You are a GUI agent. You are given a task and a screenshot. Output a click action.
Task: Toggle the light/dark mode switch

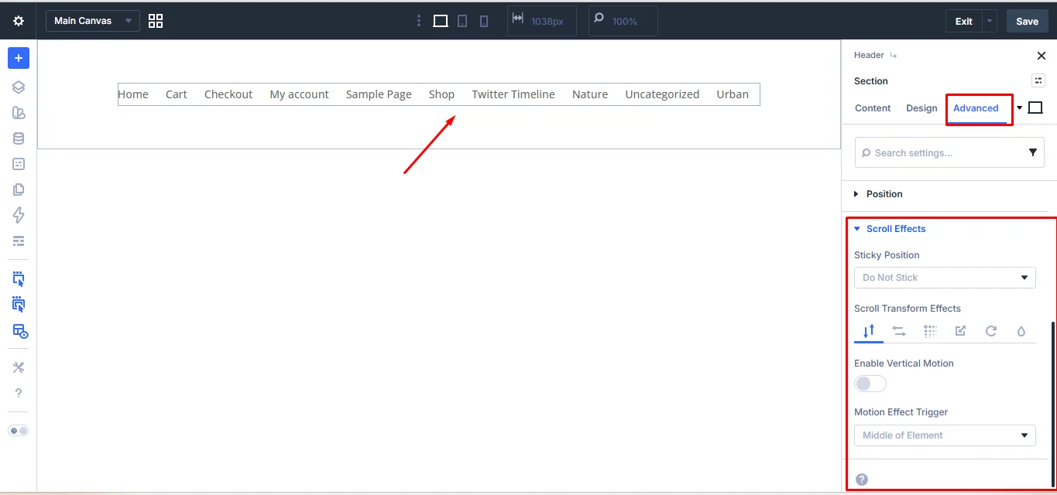19,431
